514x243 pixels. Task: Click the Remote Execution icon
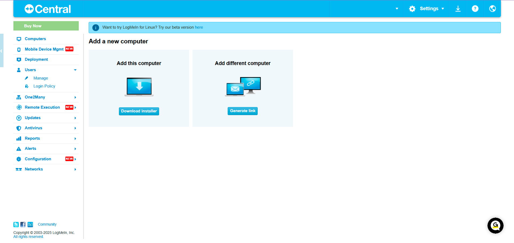pyautogui.click(x=19, y=107)
